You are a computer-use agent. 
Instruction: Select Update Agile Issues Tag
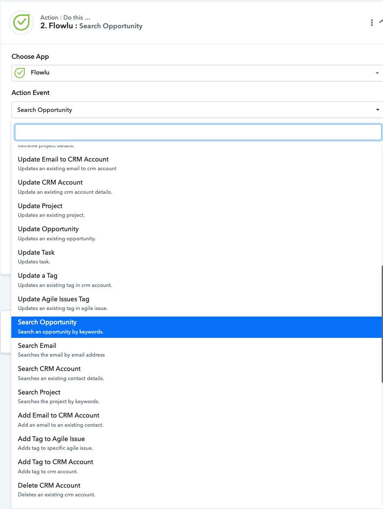196,303
